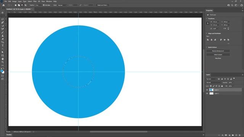Open the Edit Toolbar three-dots menu
Screen dimensions: 244x137
click(x=3, y=65)
